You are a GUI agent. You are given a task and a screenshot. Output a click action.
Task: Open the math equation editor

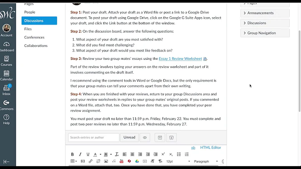114,161
